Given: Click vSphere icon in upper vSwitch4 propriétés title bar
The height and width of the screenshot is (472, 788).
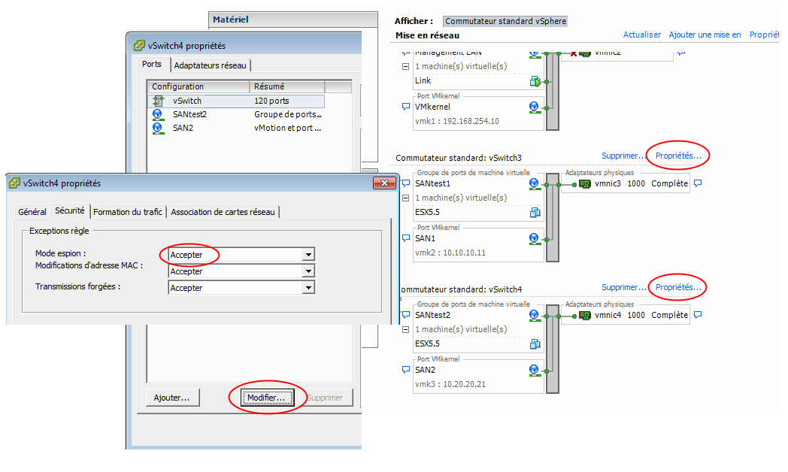Looking at the screenshot, I should [x=139, y=46].
